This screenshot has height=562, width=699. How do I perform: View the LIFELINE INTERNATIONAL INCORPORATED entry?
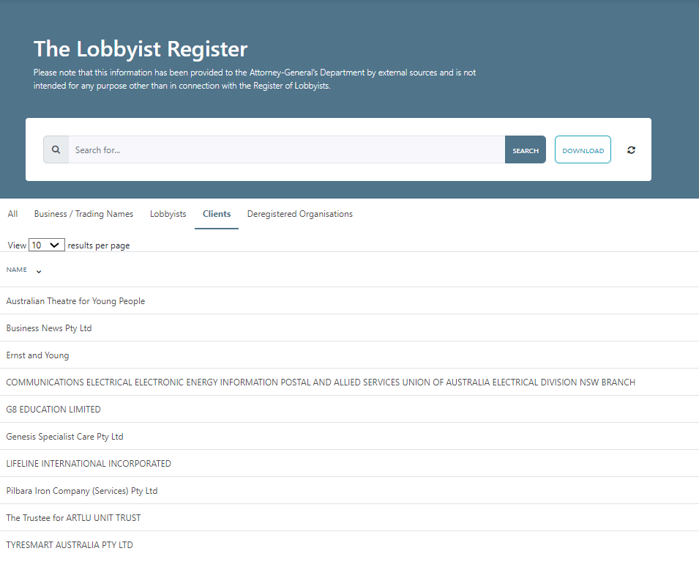coord(88,463)
